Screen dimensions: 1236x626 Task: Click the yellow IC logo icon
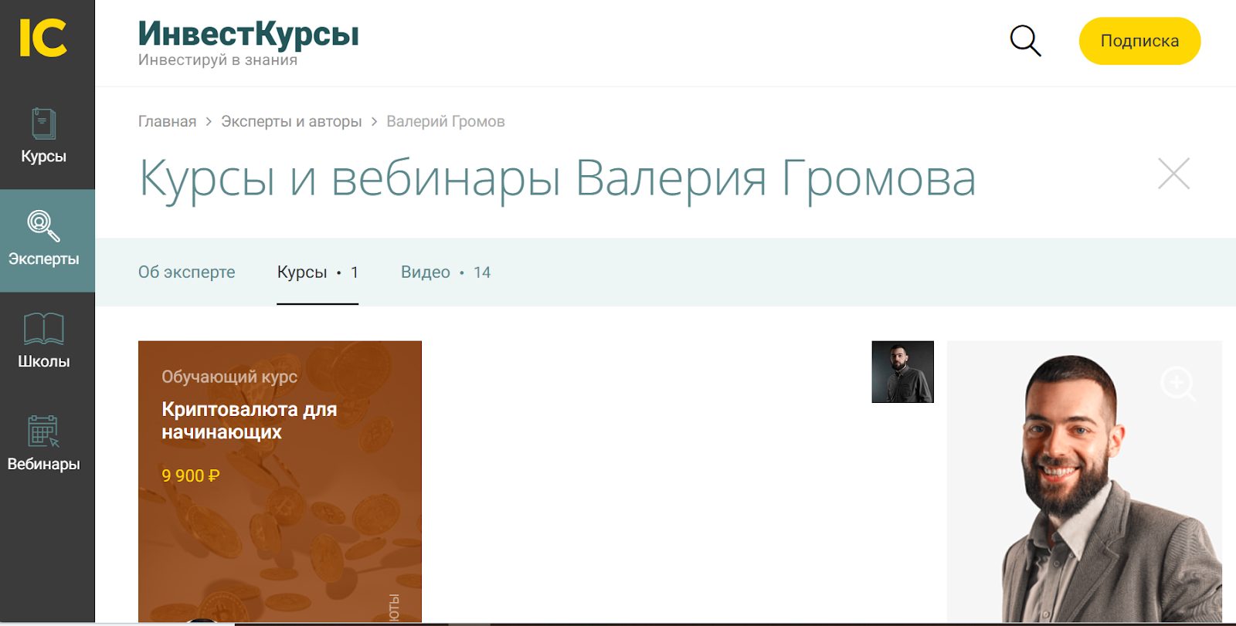[x=43, y=38]
